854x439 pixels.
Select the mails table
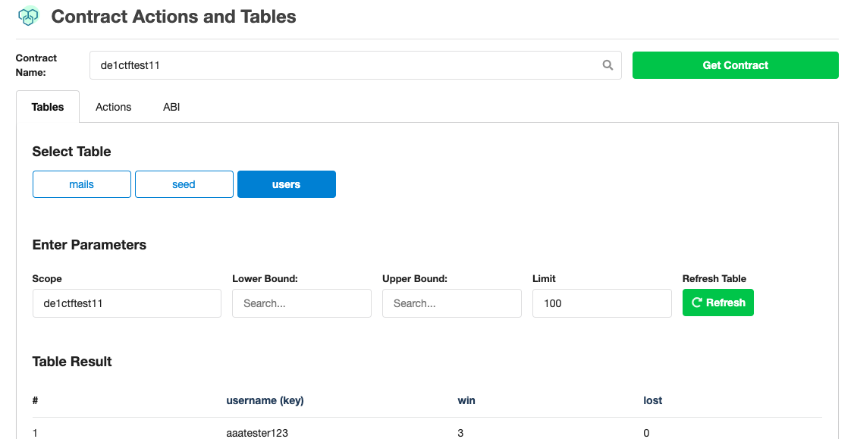tap(82, 184)
